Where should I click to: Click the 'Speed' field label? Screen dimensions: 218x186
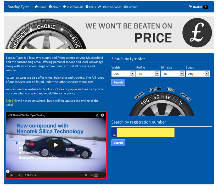click(190, 68)
